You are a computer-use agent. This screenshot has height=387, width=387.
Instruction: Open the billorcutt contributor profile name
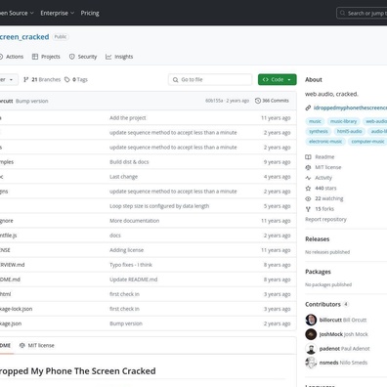[x=330, y=320]
